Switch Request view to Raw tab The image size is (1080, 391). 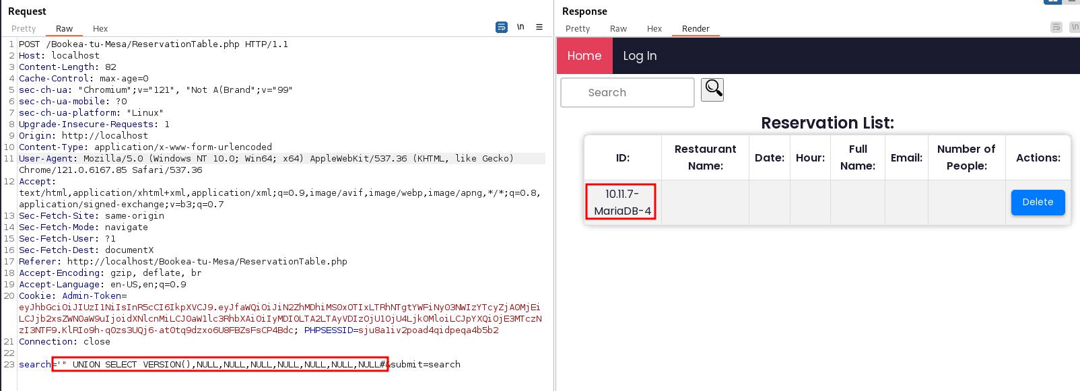pos(65,29)
